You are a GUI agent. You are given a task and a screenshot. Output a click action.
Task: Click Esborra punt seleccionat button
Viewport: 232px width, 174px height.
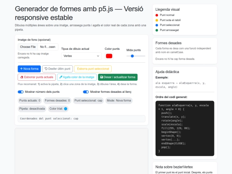(93, 69)
